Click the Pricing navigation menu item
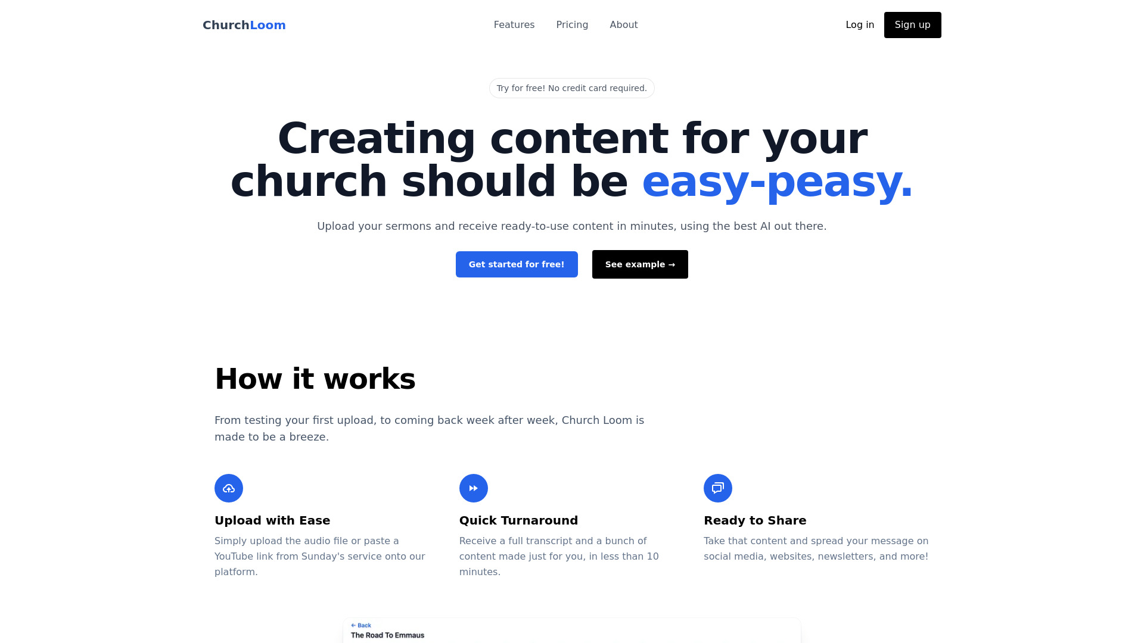This screenshot has height=643, width=1144. pos(572,25)
